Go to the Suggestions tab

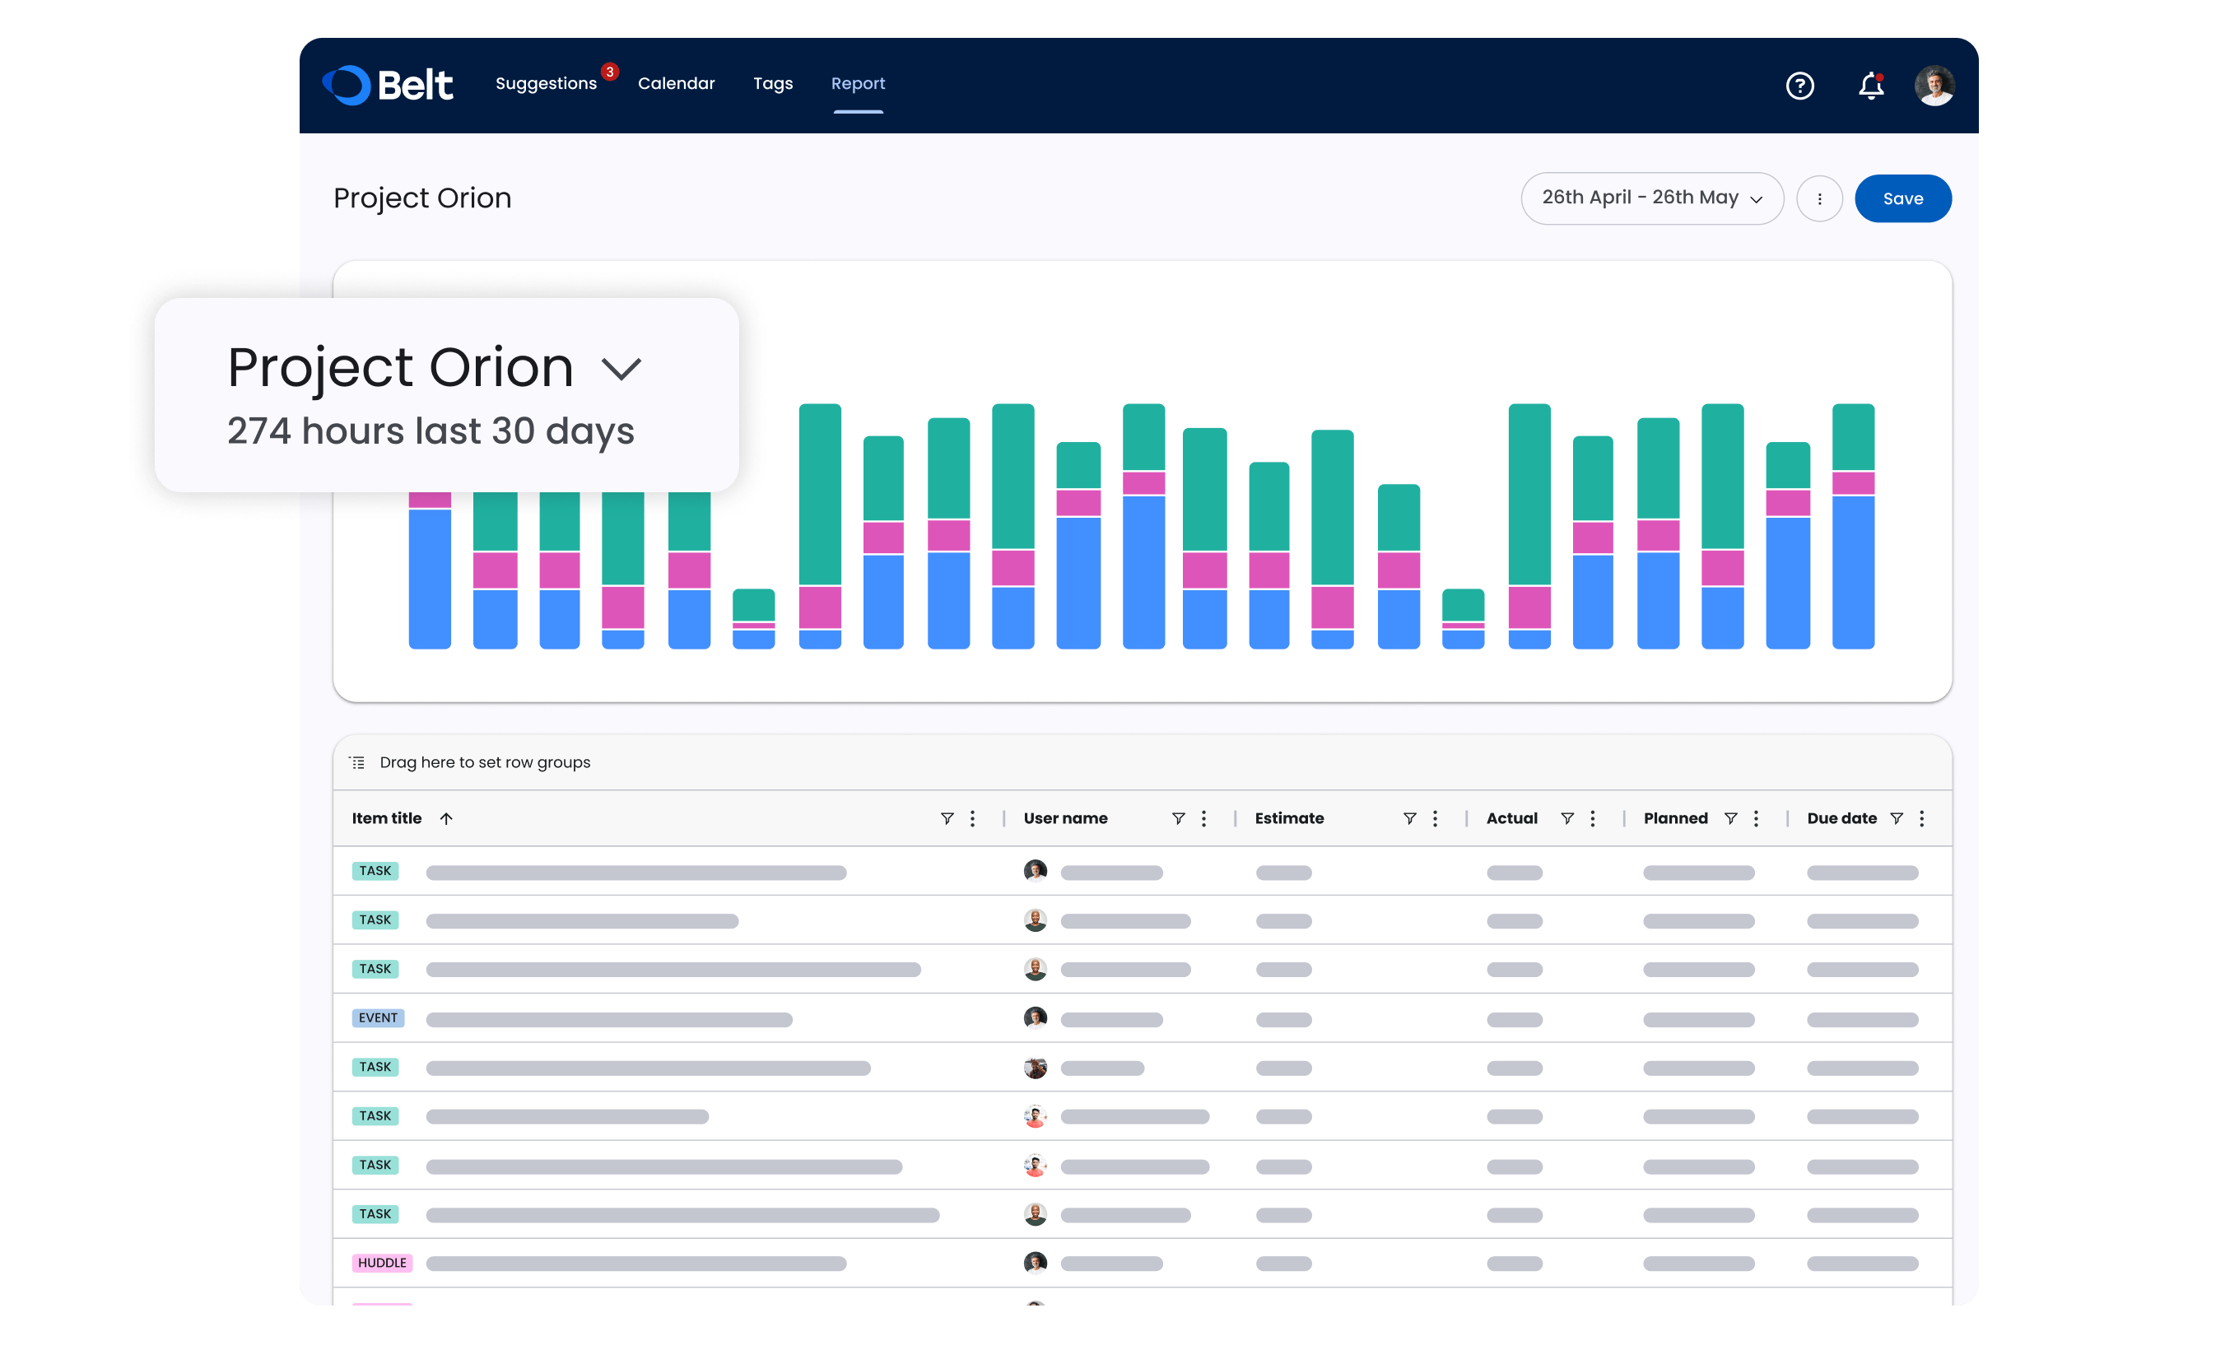click(x=545, y=84)
